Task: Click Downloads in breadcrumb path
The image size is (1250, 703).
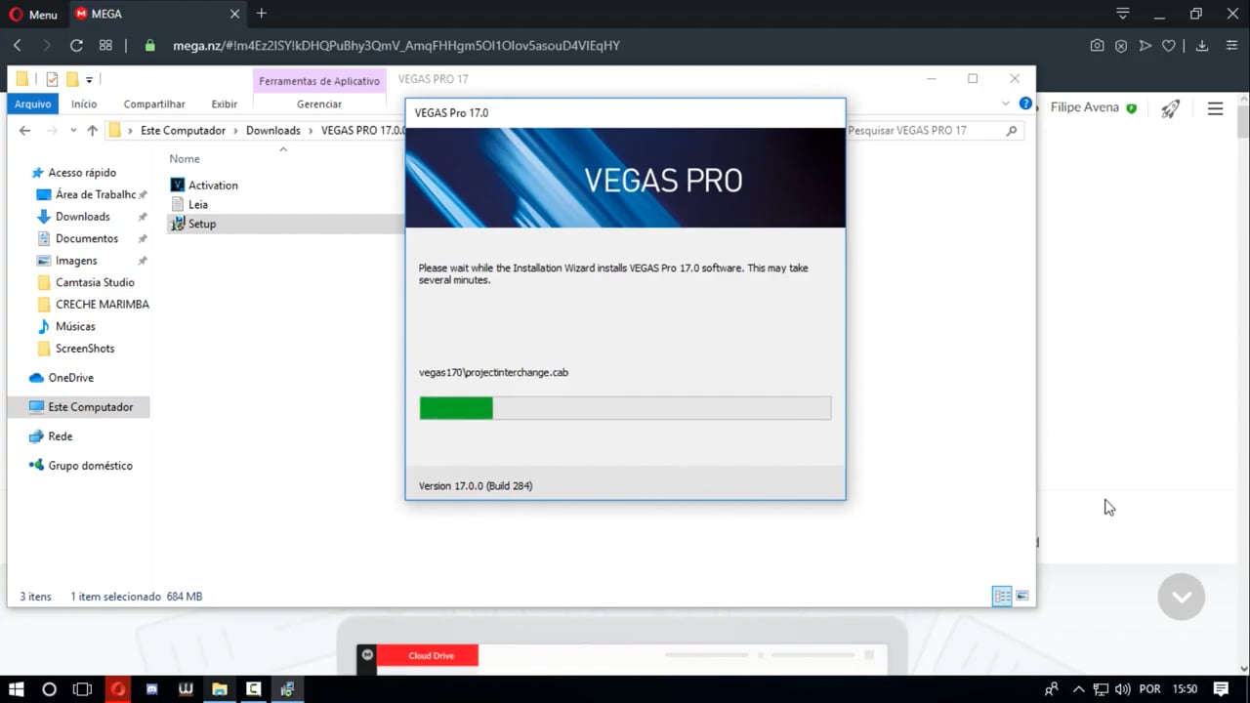Action: pos(273,131)
